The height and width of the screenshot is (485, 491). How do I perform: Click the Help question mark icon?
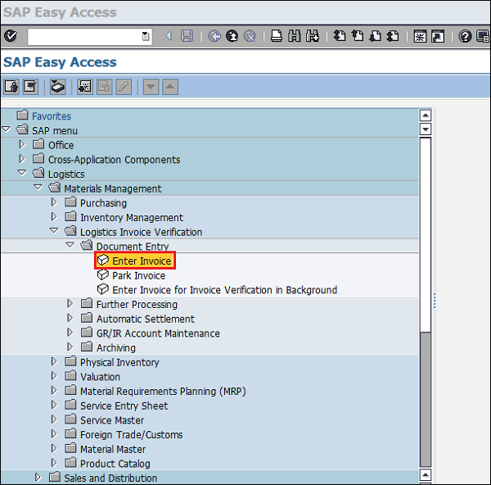click(x=465, y=36)
